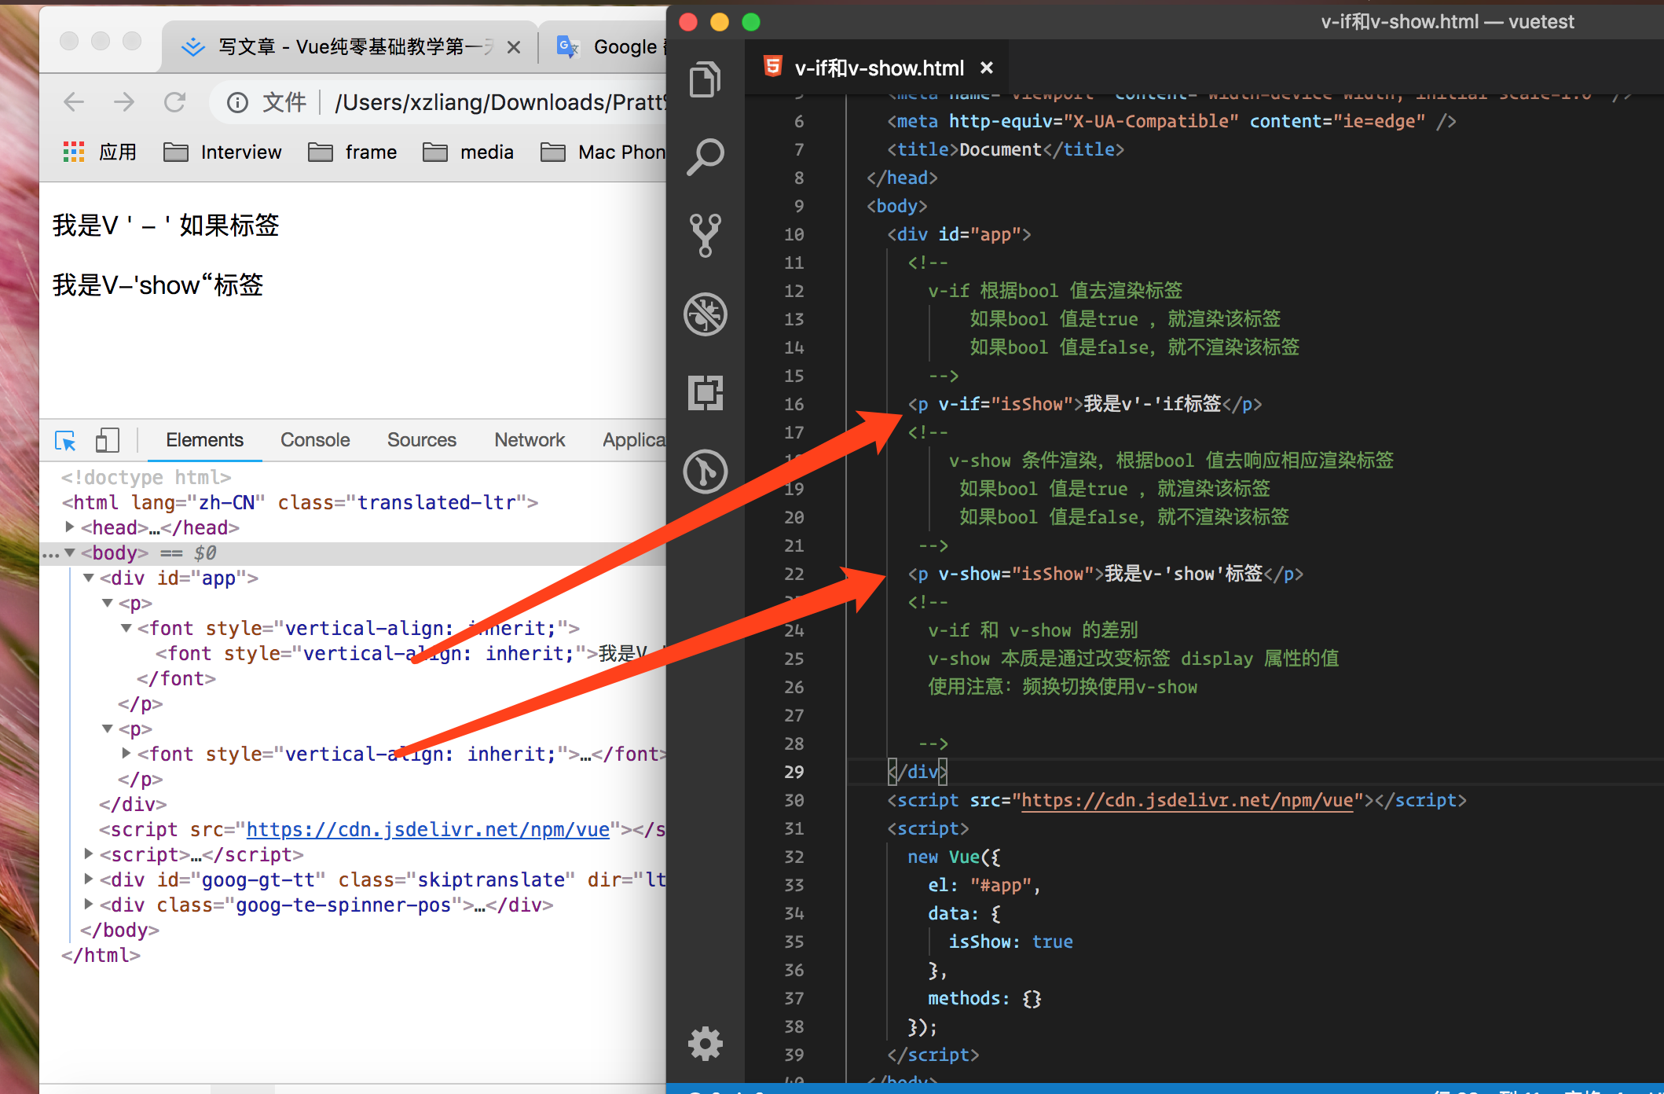This screenshot has height=1094, width=1664.
Task: Open the Source Control branch icon
Action: coord(705,235)
